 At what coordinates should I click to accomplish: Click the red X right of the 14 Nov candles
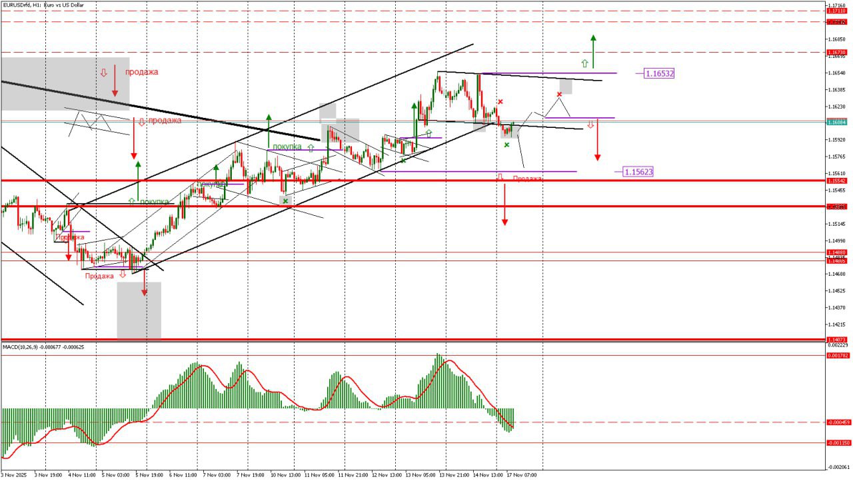(500, 101)
